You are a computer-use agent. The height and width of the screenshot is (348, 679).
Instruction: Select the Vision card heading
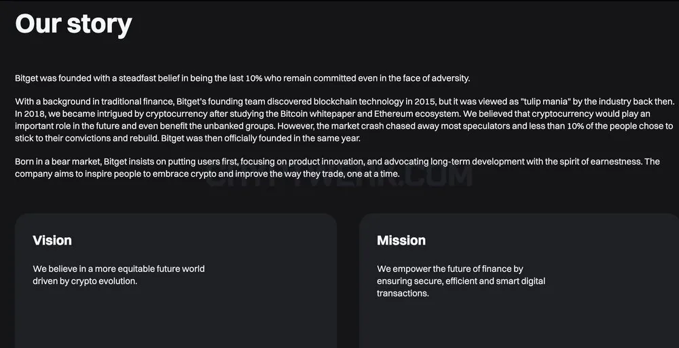(52, 241)
